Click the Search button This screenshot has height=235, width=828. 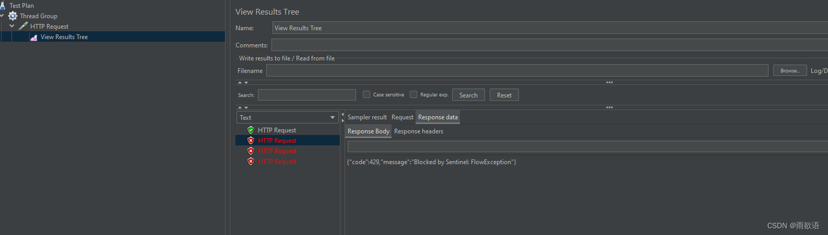(x=468, y=95)
